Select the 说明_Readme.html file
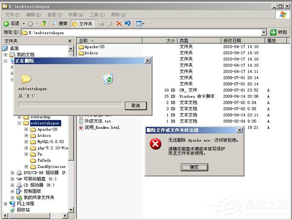This screenshot has height=220, width=292. tap(94, 128)
